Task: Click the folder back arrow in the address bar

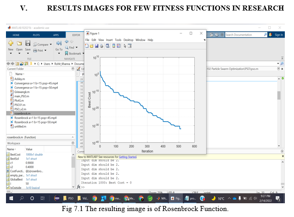Action: pyautogui.click(x=8, y=64)
